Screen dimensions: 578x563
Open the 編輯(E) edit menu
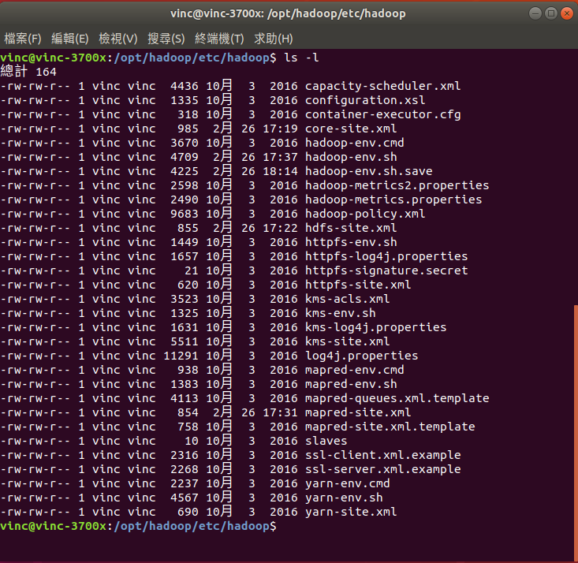tap(69, 39)
